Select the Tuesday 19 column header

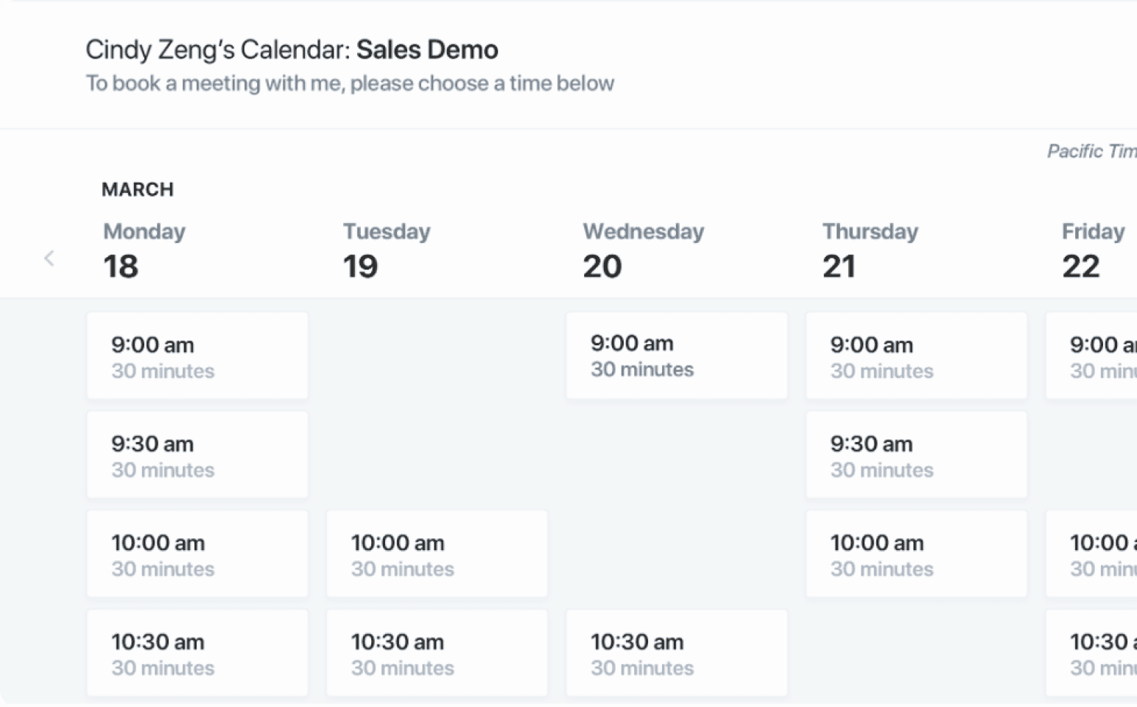[x=387, y=250]
